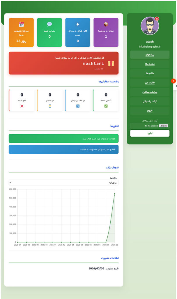Open the atash profile avatar picture
Viewport: 177px width, 299px height.
tap(150, 26)
